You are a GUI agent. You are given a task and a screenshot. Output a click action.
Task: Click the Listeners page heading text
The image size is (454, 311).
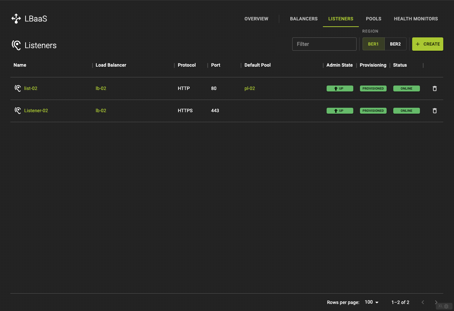41,46
